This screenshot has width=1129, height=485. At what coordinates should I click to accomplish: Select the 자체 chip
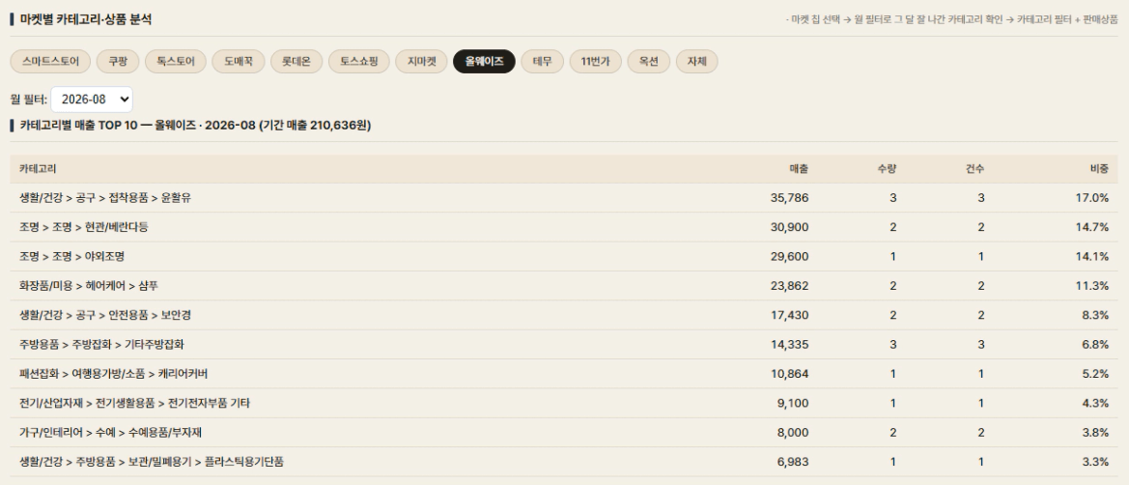(x=697, y=62)
